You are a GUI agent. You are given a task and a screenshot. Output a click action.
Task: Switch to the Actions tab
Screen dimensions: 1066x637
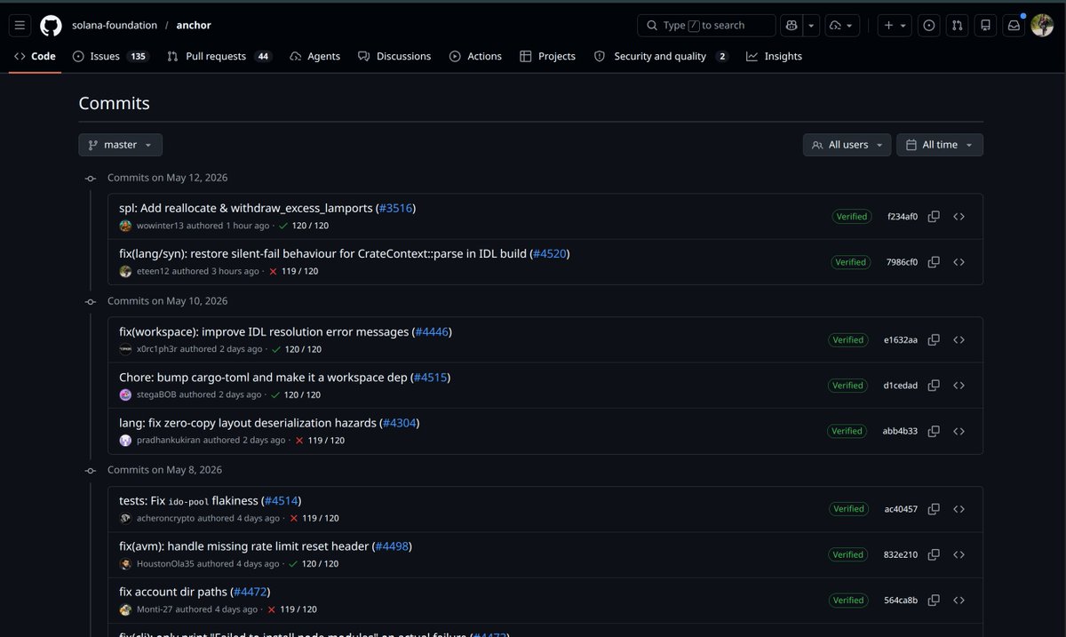tap(475, 56)
